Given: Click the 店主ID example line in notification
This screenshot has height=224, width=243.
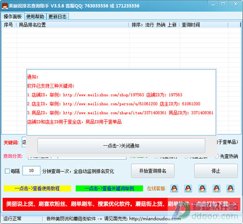Looking at the screenshot, I should coord(113,104).
